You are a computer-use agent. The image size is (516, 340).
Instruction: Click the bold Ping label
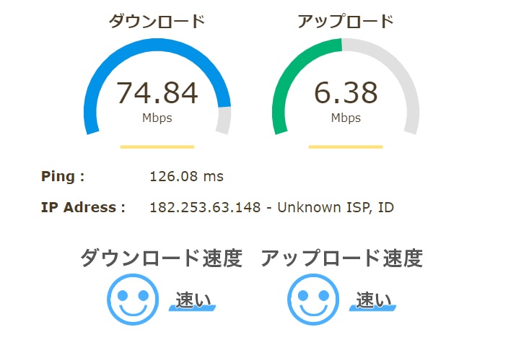tap(63, 177)
